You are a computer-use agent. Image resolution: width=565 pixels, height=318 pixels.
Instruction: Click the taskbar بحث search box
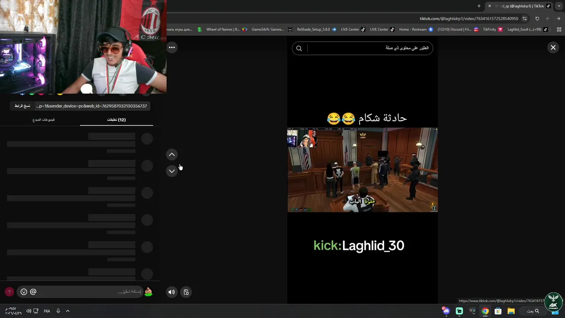tap(533, 311)
